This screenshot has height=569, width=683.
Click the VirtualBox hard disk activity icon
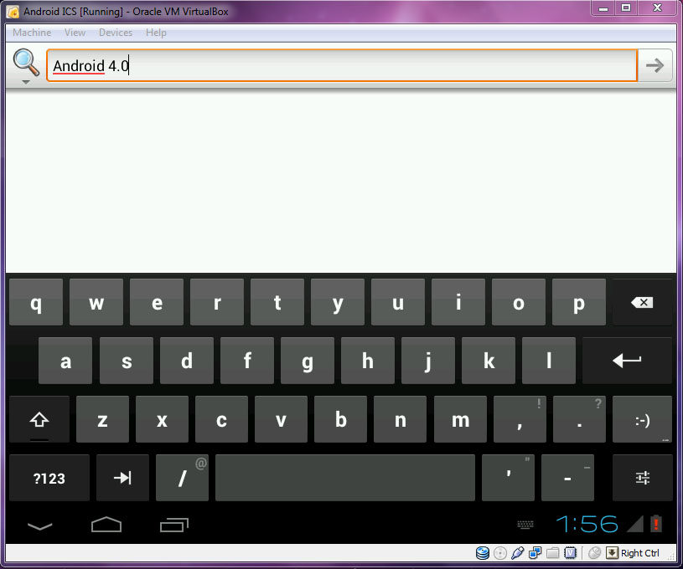[x=483, y=553]
